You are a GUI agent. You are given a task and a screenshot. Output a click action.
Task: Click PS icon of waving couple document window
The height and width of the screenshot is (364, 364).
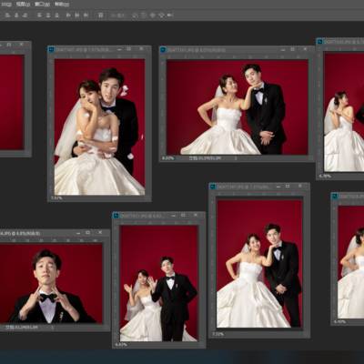click(116, 216)
